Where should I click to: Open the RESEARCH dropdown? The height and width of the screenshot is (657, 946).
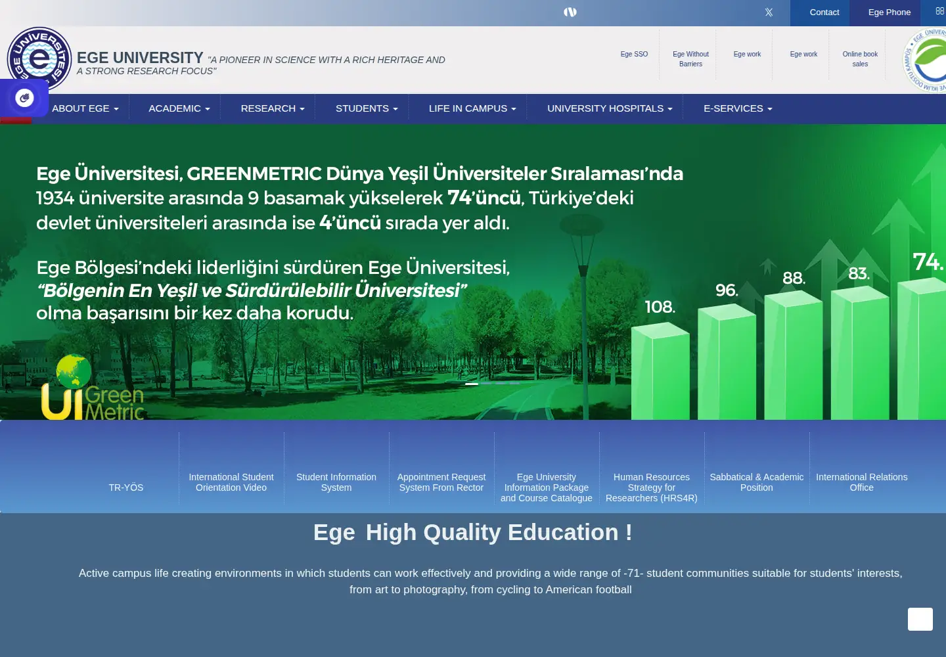pyautogui.click(x=273, y=108)
